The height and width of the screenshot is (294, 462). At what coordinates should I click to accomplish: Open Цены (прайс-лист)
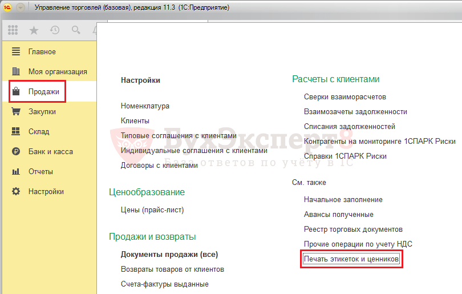tap(152, 210)
